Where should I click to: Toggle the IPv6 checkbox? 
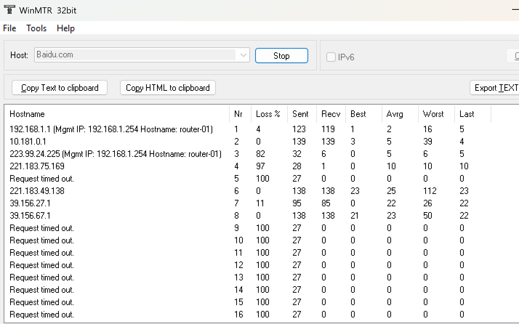coord(331,57)
